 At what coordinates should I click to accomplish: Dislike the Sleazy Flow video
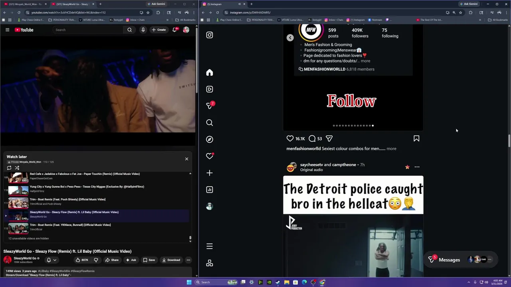coord(96,260)
